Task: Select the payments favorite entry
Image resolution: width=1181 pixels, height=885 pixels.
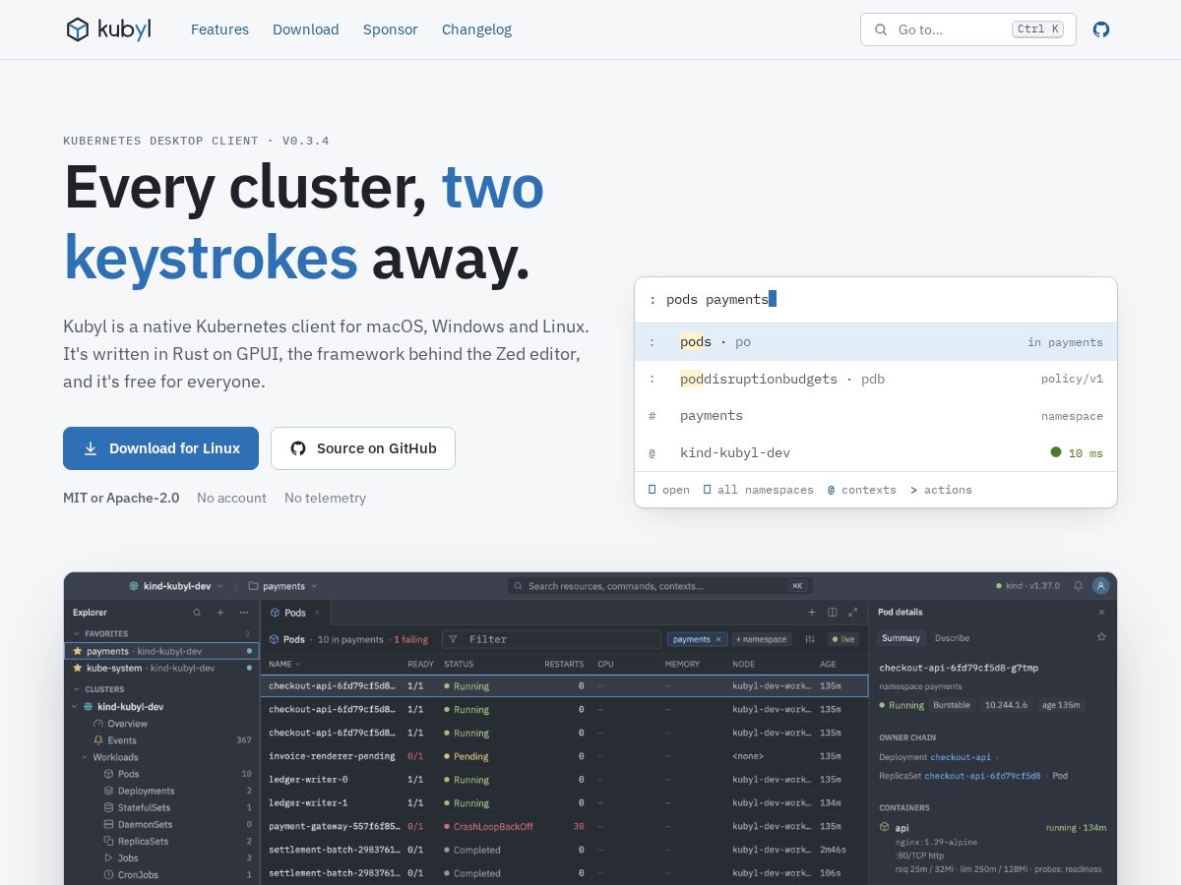Action: pos(162,651)
